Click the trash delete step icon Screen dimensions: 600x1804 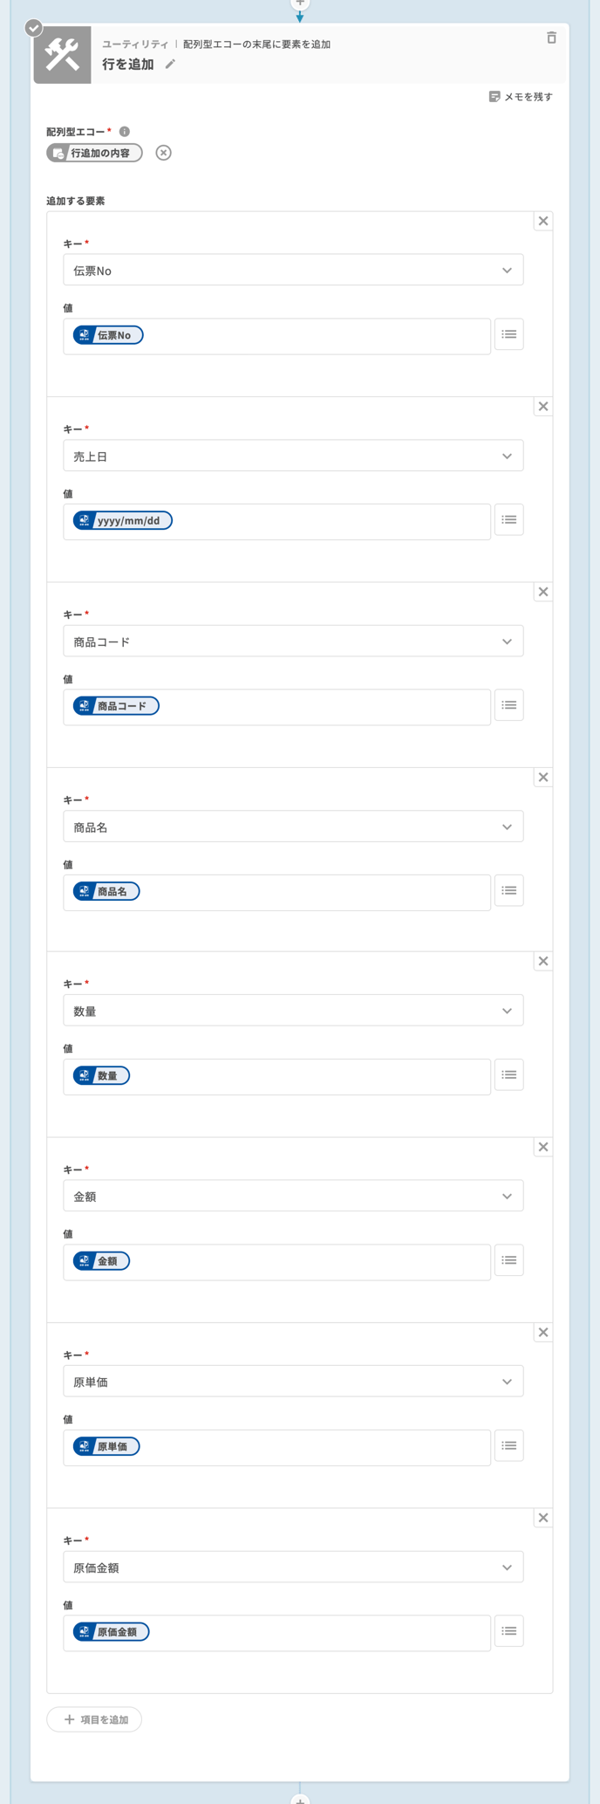[x=551, y=38]
